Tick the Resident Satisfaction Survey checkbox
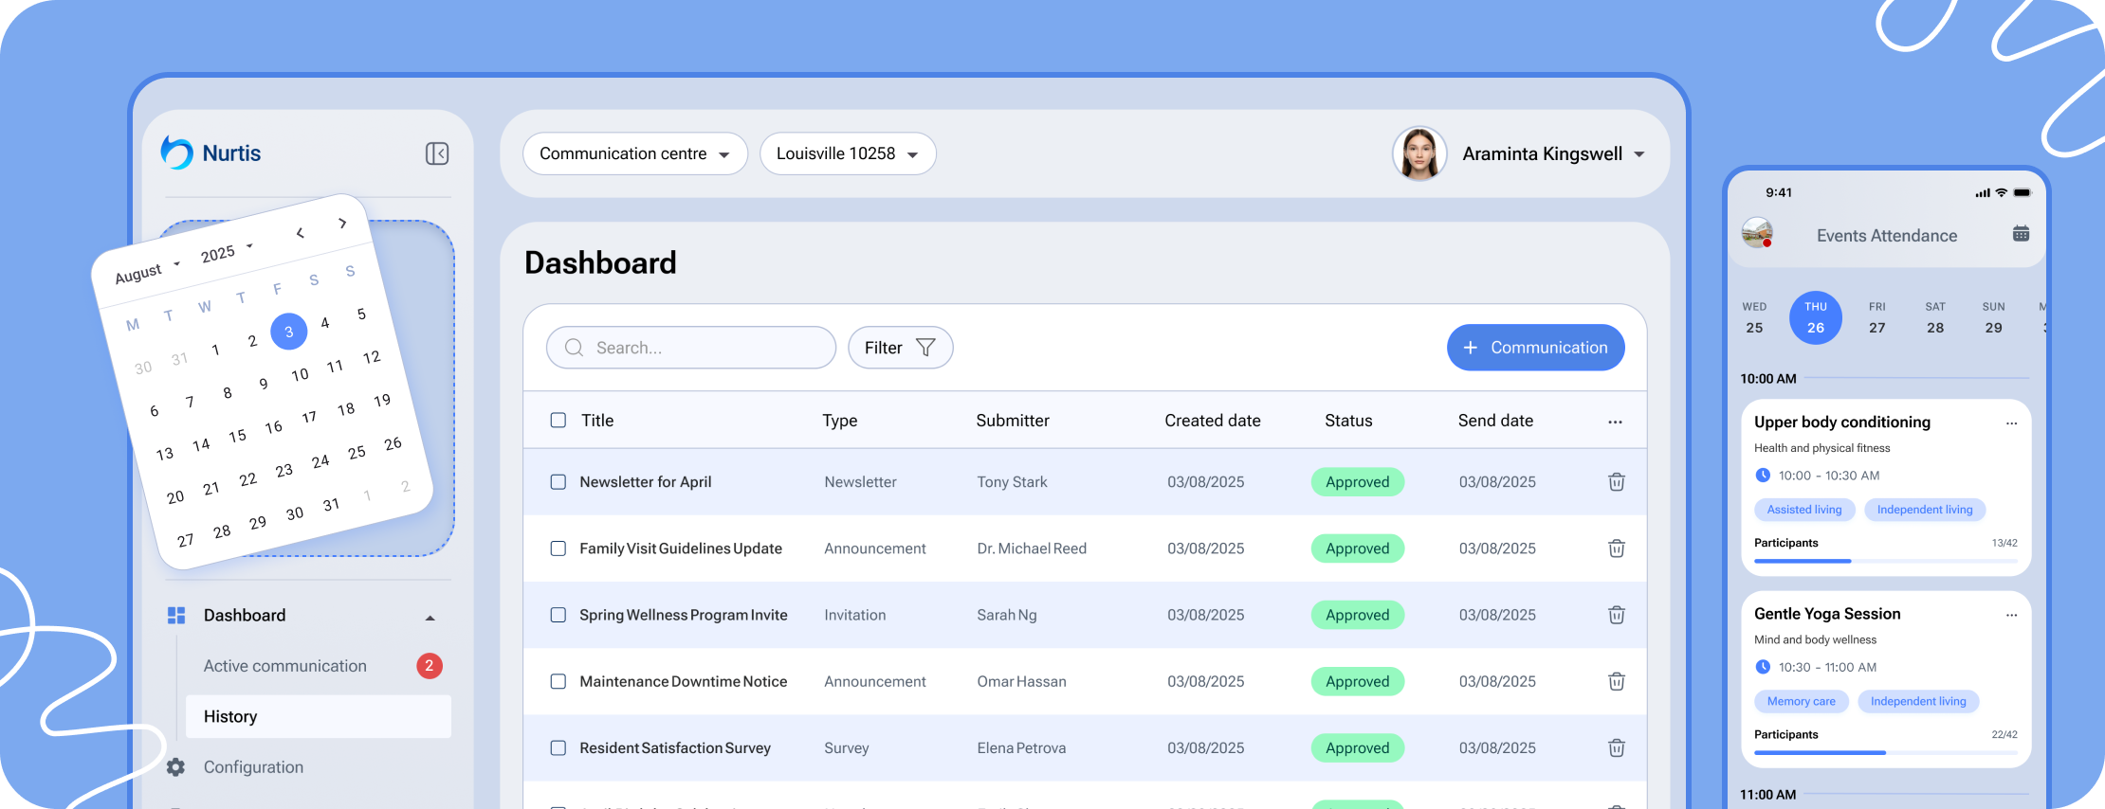The width and height of the screenshot is (2105, 809). point(558,748)
